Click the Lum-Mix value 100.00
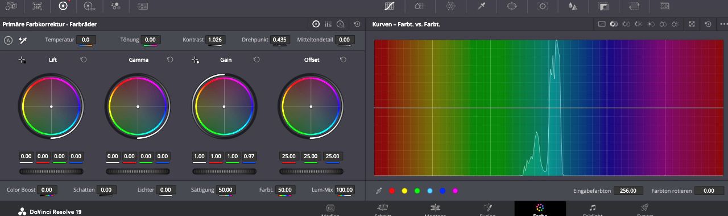Viewport: 728px width, 216px height. coord(344,190)
